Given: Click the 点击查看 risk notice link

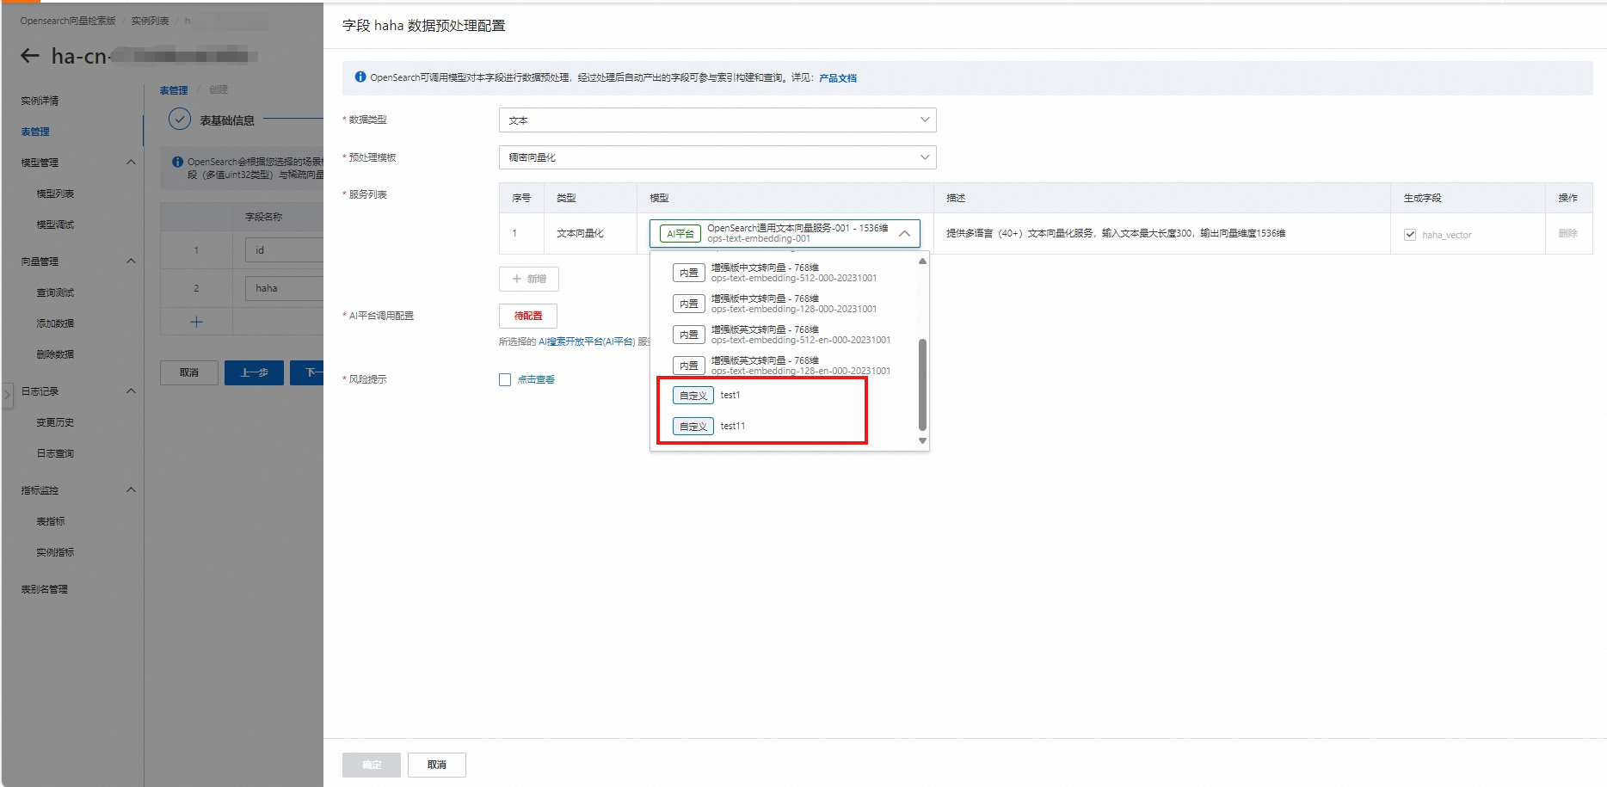Looking at the screenshot, I should [x=536, y=379].
